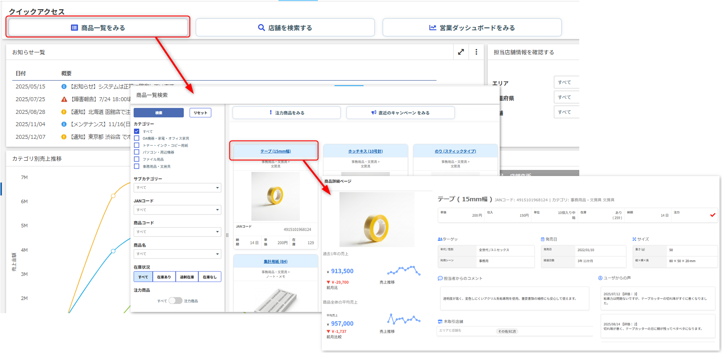Image resolution: width=722 pixels, height=353 pixels.
Task: Open the three-dot menu in お知らせ一覧
Action: coord(476,52)
